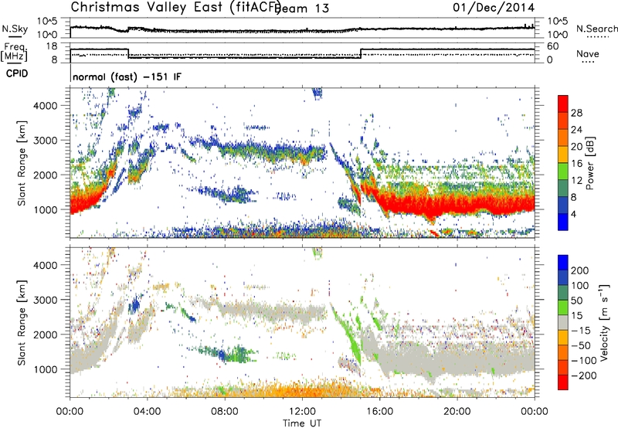Click the '04:00' time axis tick label
The width and height of the screenshot is (618, 428).
(x=148, y=412)
